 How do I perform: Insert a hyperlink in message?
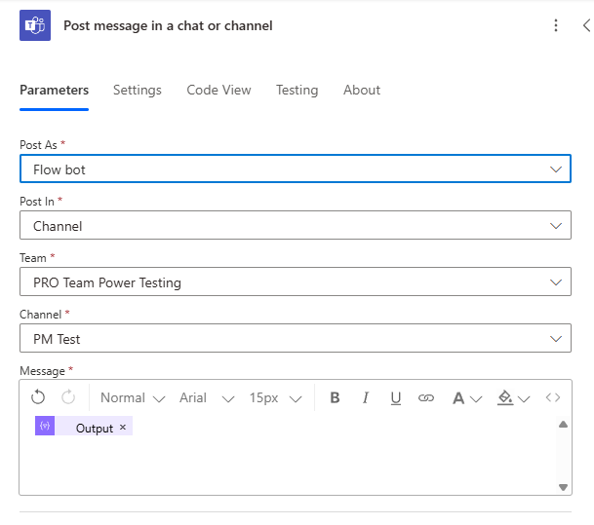[x=426, y=398]
